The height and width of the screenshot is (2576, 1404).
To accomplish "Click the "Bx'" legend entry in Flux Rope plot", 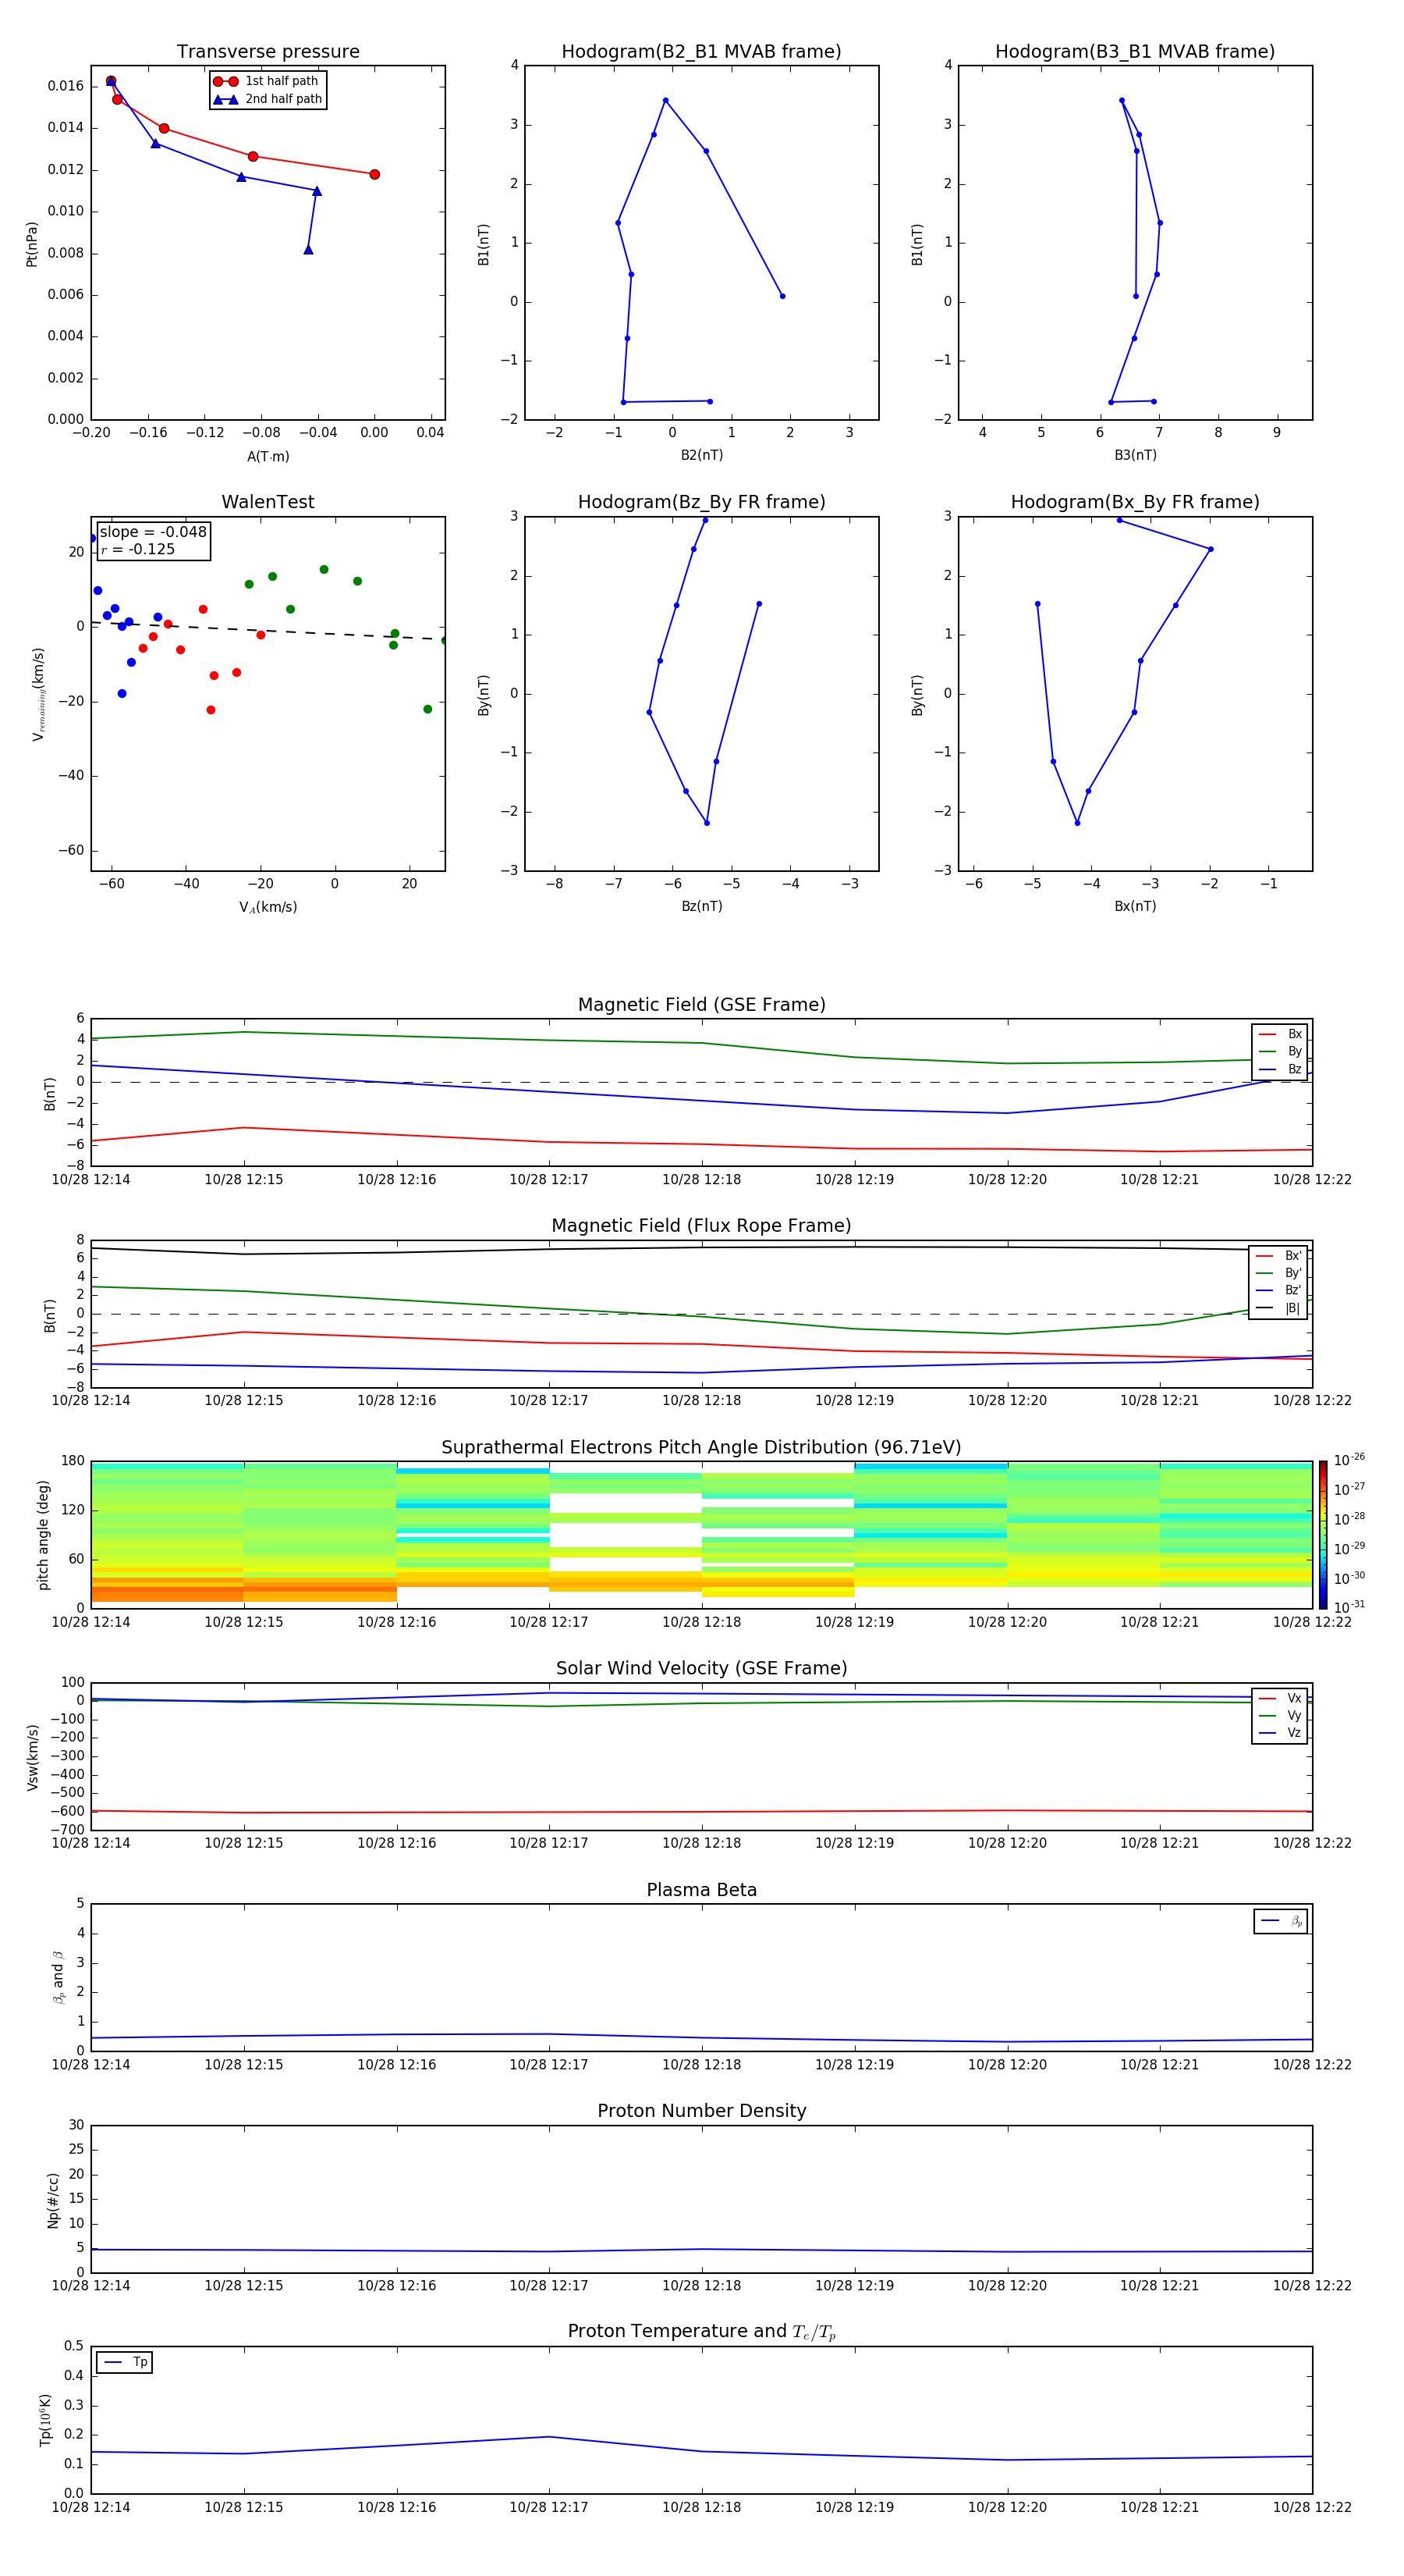I will coord(1278,1256).
